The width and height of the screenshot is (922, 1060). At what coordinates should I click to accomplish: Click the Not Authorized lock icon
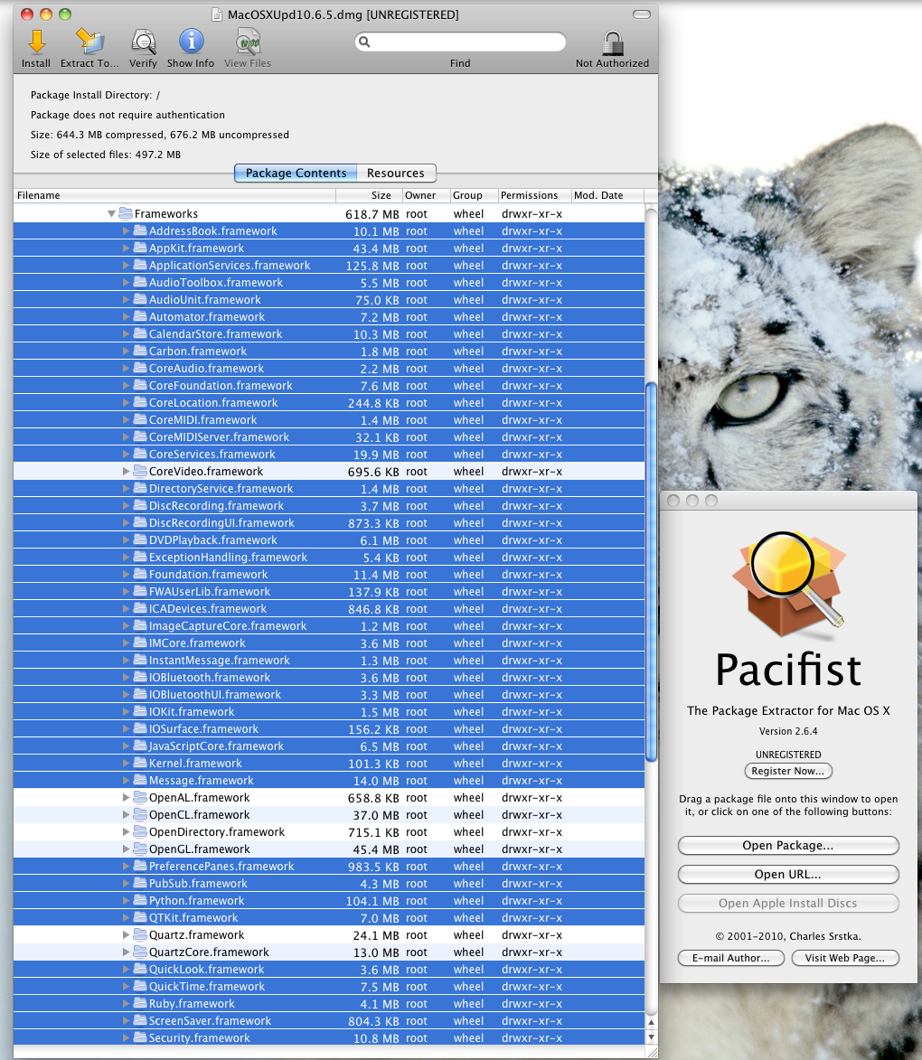[613, 43]
